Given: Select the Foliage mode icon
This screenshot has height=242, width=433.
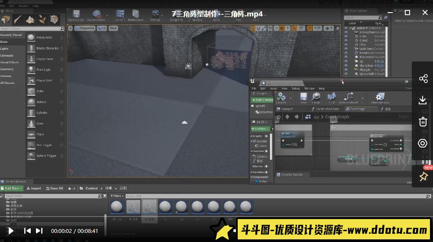Looking at the screenshot, I should (42, 19).
